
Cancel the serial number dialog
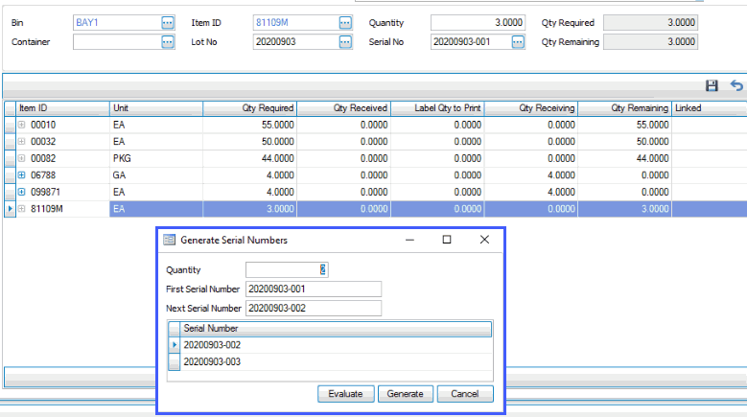(465, 394)
